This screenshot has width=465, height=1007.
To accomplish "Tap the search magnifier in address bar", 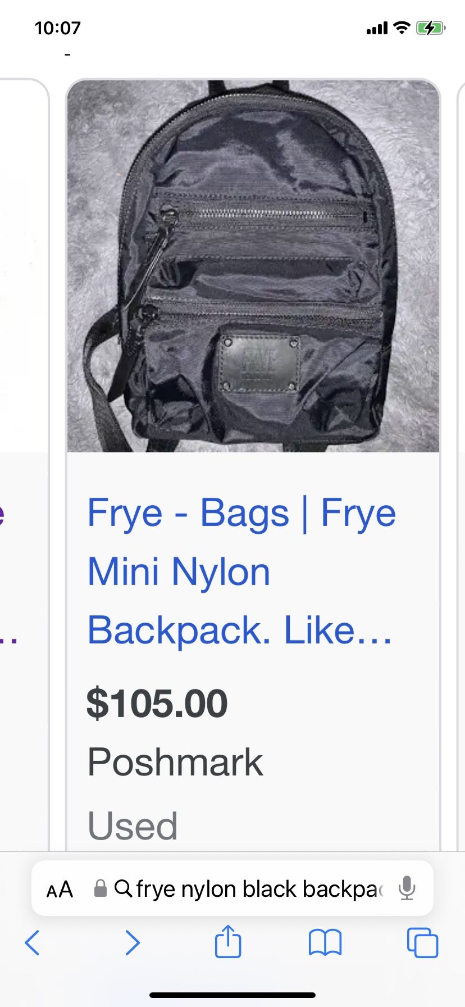I will [123, 888].
